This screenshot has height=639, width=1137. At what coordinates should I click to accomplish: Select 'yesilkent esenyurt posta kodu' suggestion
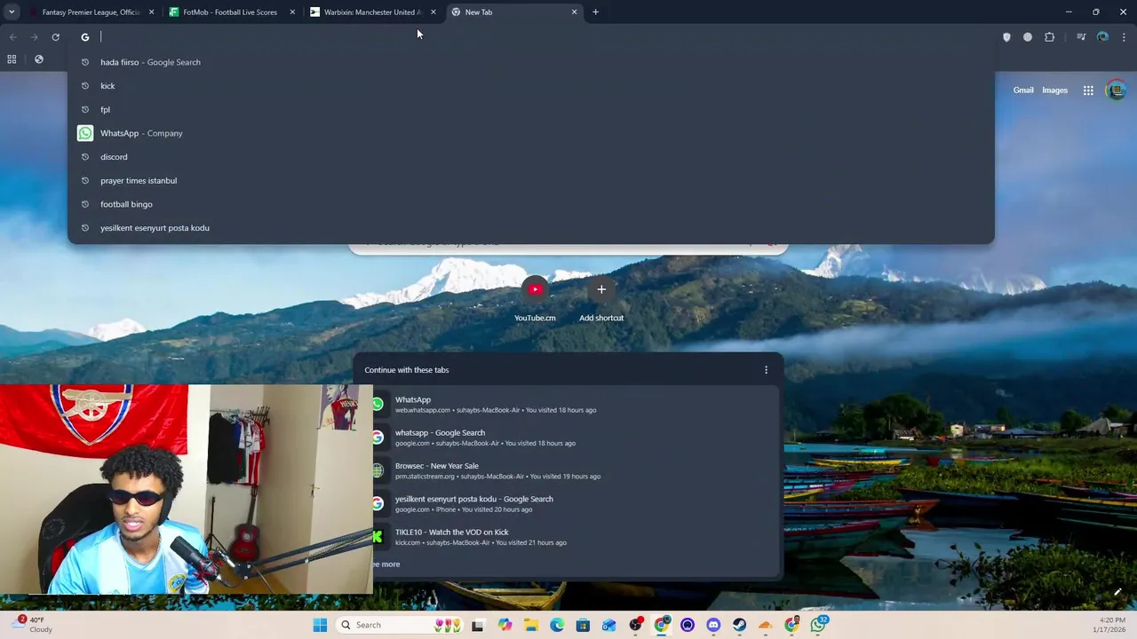531,228
